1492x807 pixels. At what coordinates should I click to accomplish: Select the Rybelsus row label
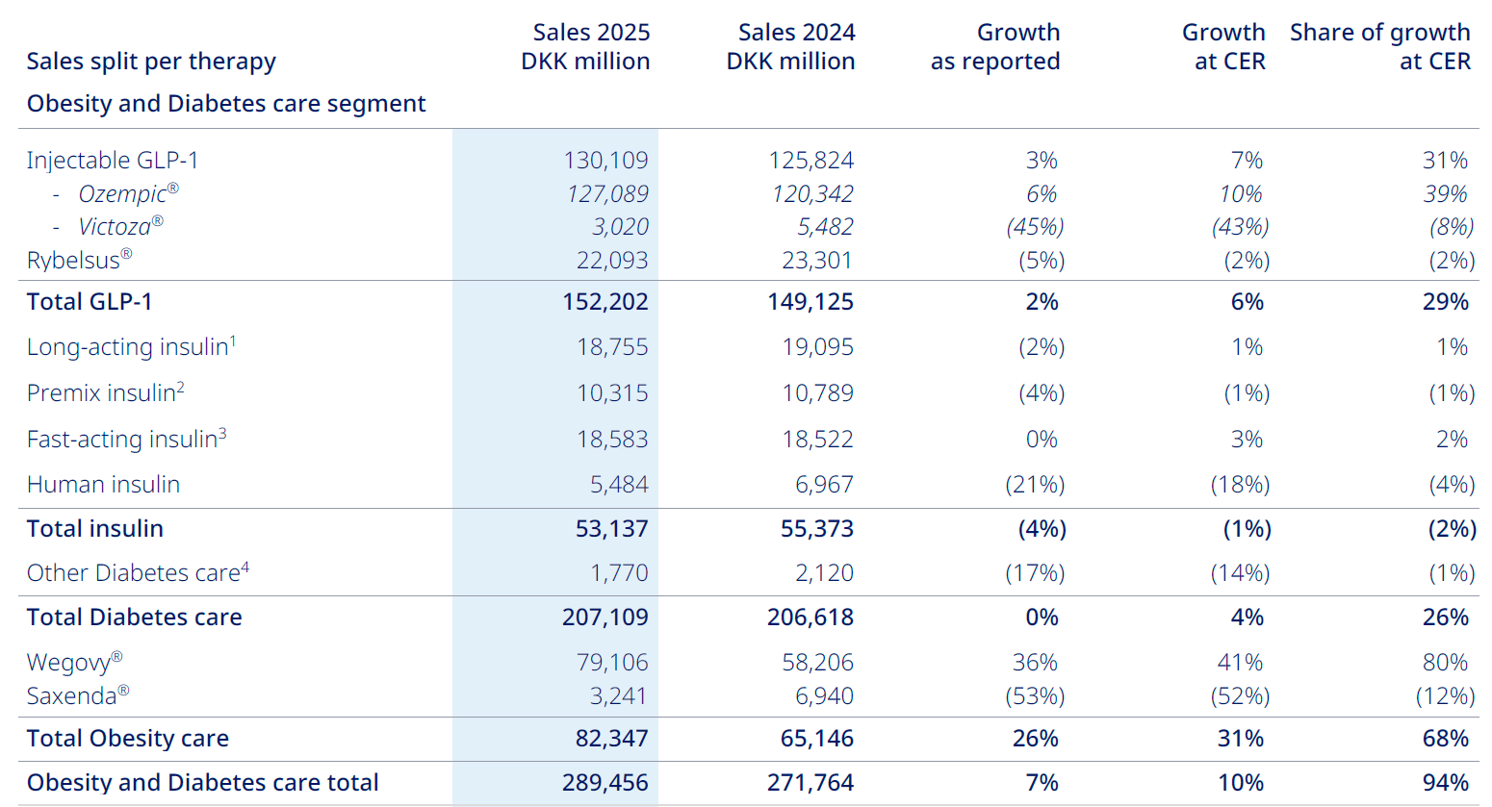coord(79,260)
